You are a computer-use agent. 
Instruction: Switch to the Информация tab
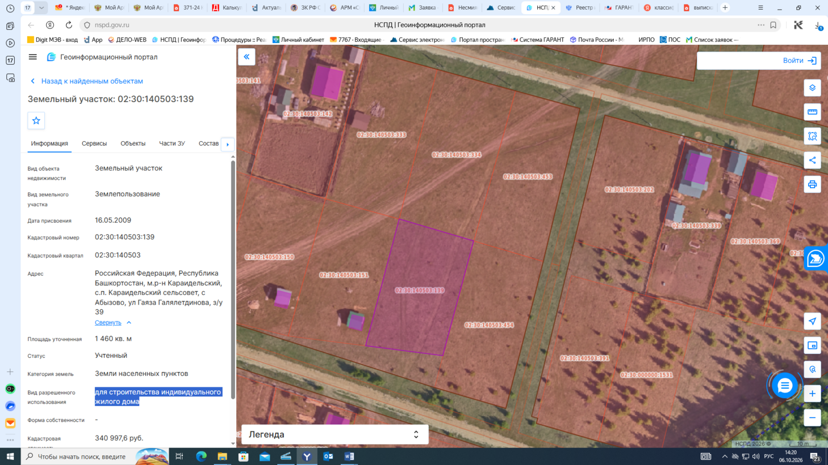[49, 143]
